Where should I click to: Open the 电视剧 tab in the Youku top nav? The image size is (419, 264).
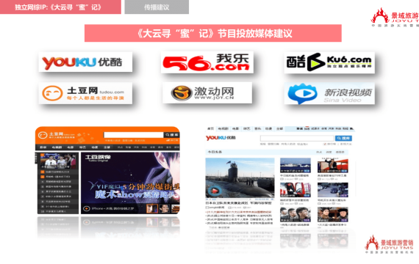click(223, 128)
